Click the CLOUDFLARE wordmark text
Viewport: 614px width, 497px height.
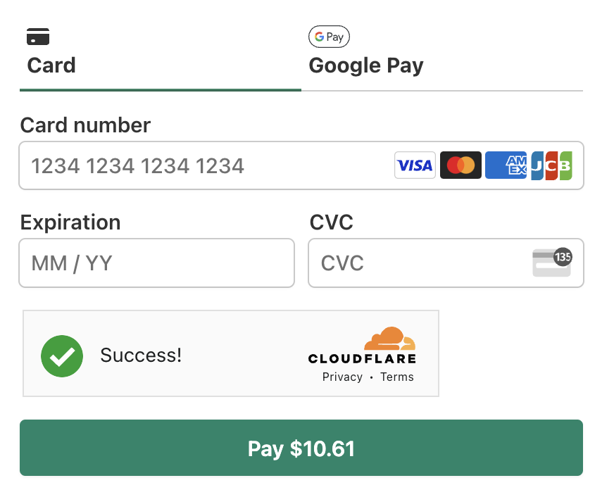362,358
